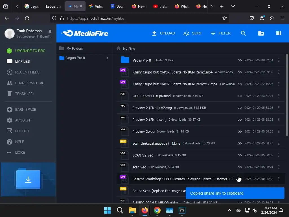Viewport: 289px width, 217px height.
Task: Open options for Klasky Csupo Remix^2.mp4
Action: tap(279, 84)
